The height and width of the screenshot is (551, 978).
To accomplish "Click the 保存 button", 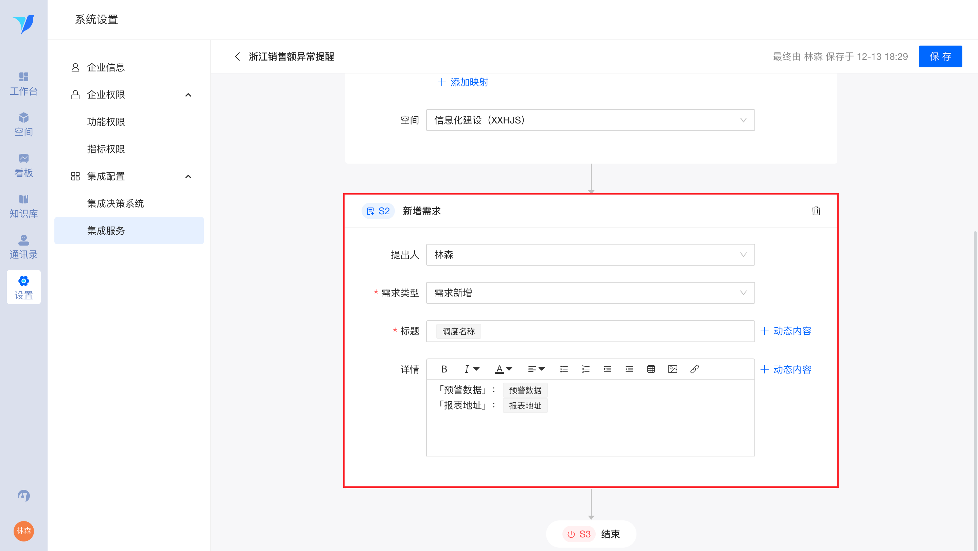I will pyautogui.click(x=940, y=56).
